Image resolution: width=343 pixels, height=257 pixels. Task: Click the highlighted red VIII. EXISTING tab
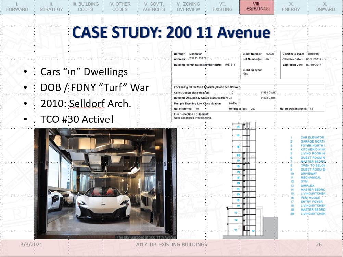[257, 7]
